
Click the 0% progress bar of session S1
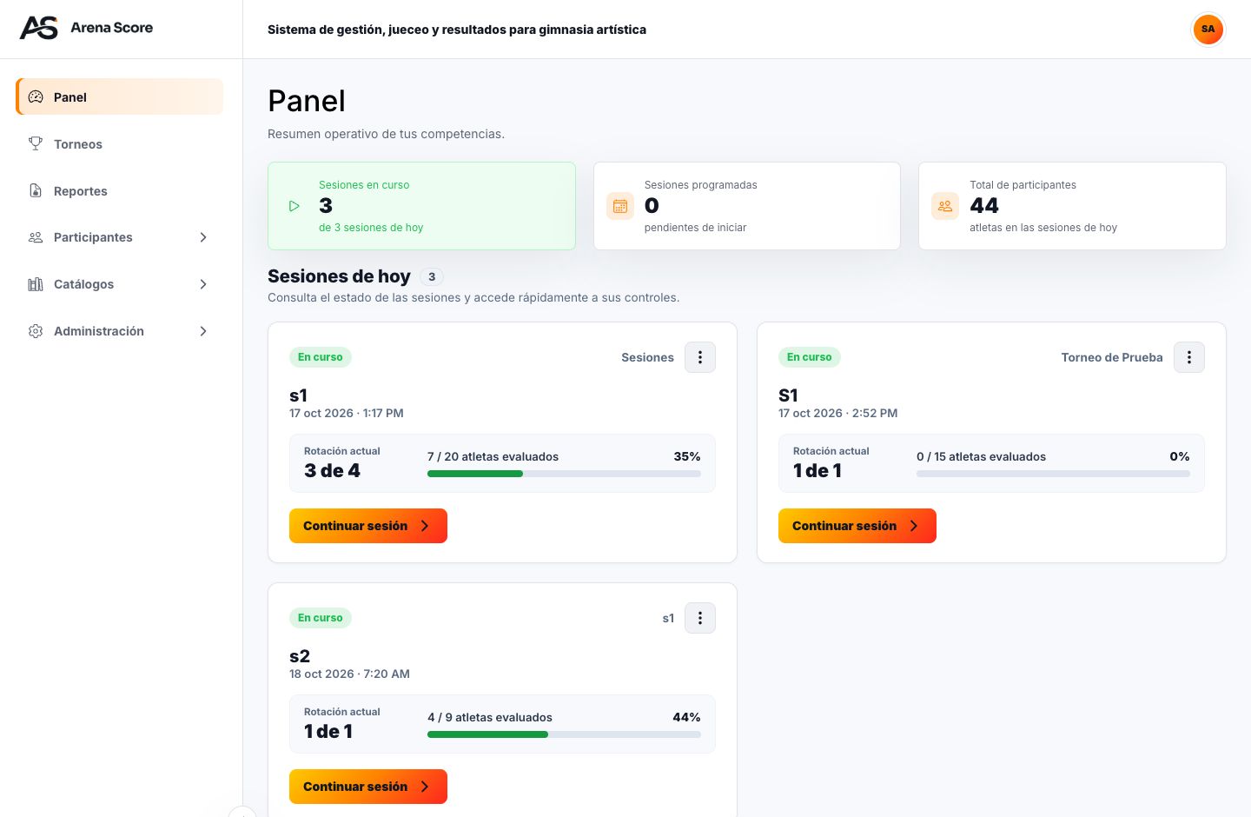1053,474
